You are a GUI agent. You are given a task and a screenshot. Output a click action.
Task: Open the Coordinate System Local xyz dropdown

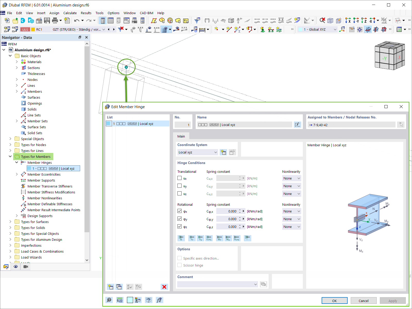(x=198, y=152)
